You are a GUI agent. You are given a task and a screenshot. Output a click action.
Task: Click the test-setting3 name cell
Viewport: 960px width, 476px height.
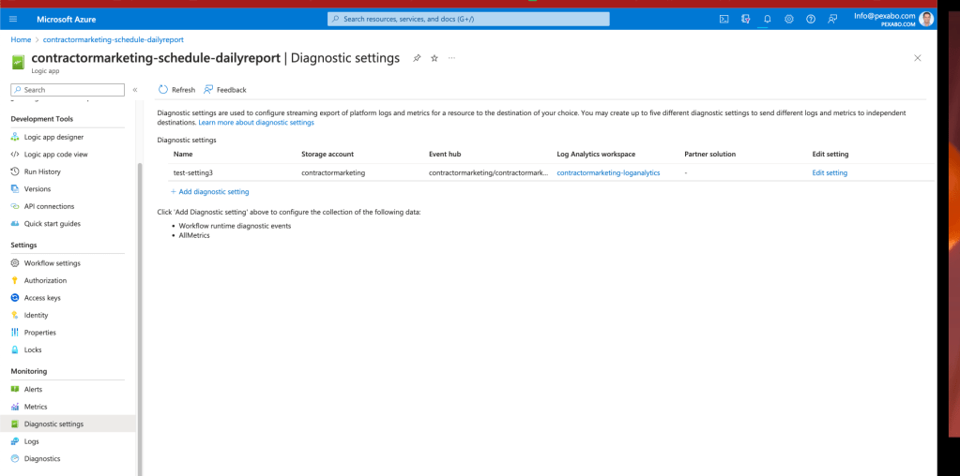click(193, 173)
